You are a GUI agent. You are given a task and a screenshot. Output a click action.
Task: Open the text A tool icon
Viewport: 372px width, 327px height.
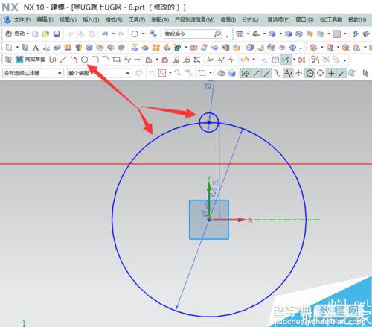pos(36,48)
